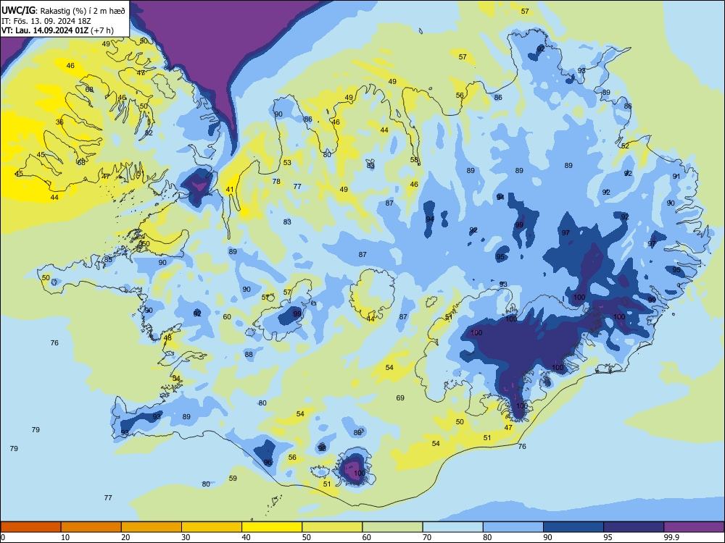Image resolution: width=725 pixels, height=543 pixels.
Task: Click the legend label '20'
Action: point(125,537)
